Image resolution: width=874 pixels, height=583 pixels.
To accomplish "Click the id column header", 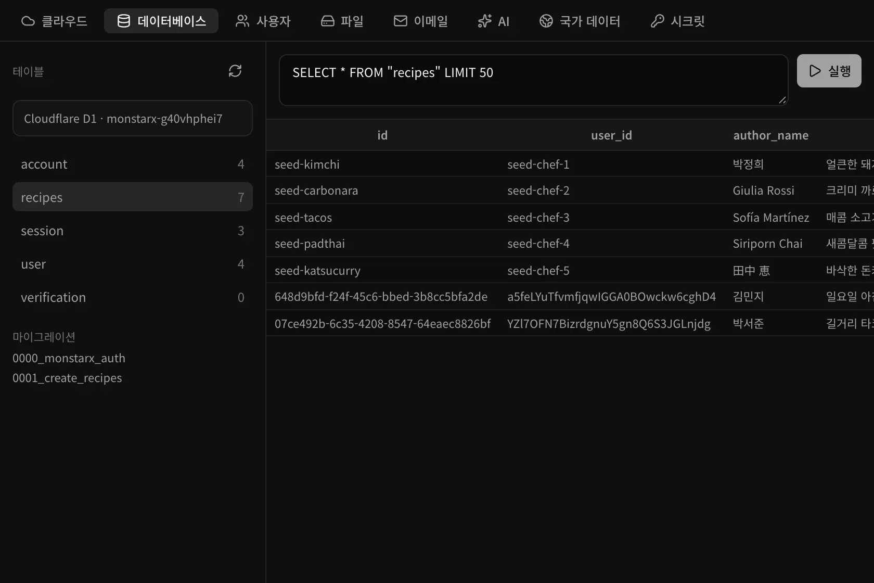I will 382,135.
